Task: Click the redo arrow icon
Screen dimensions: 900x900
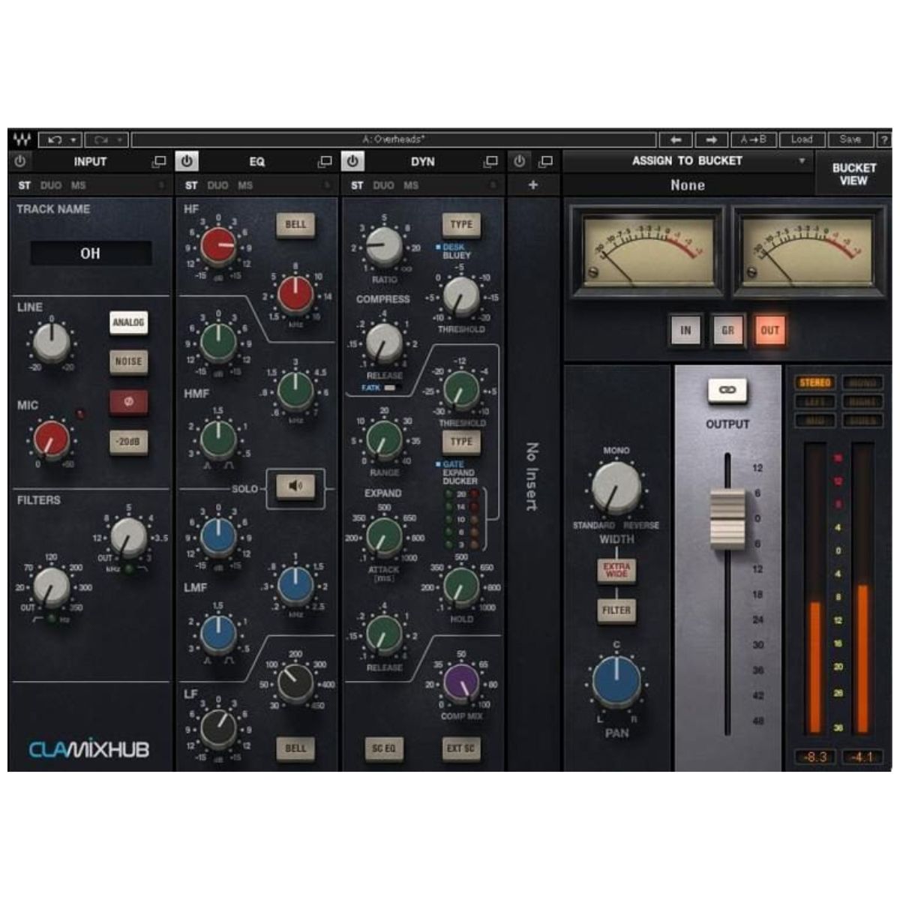Action: tap(100, 140)
